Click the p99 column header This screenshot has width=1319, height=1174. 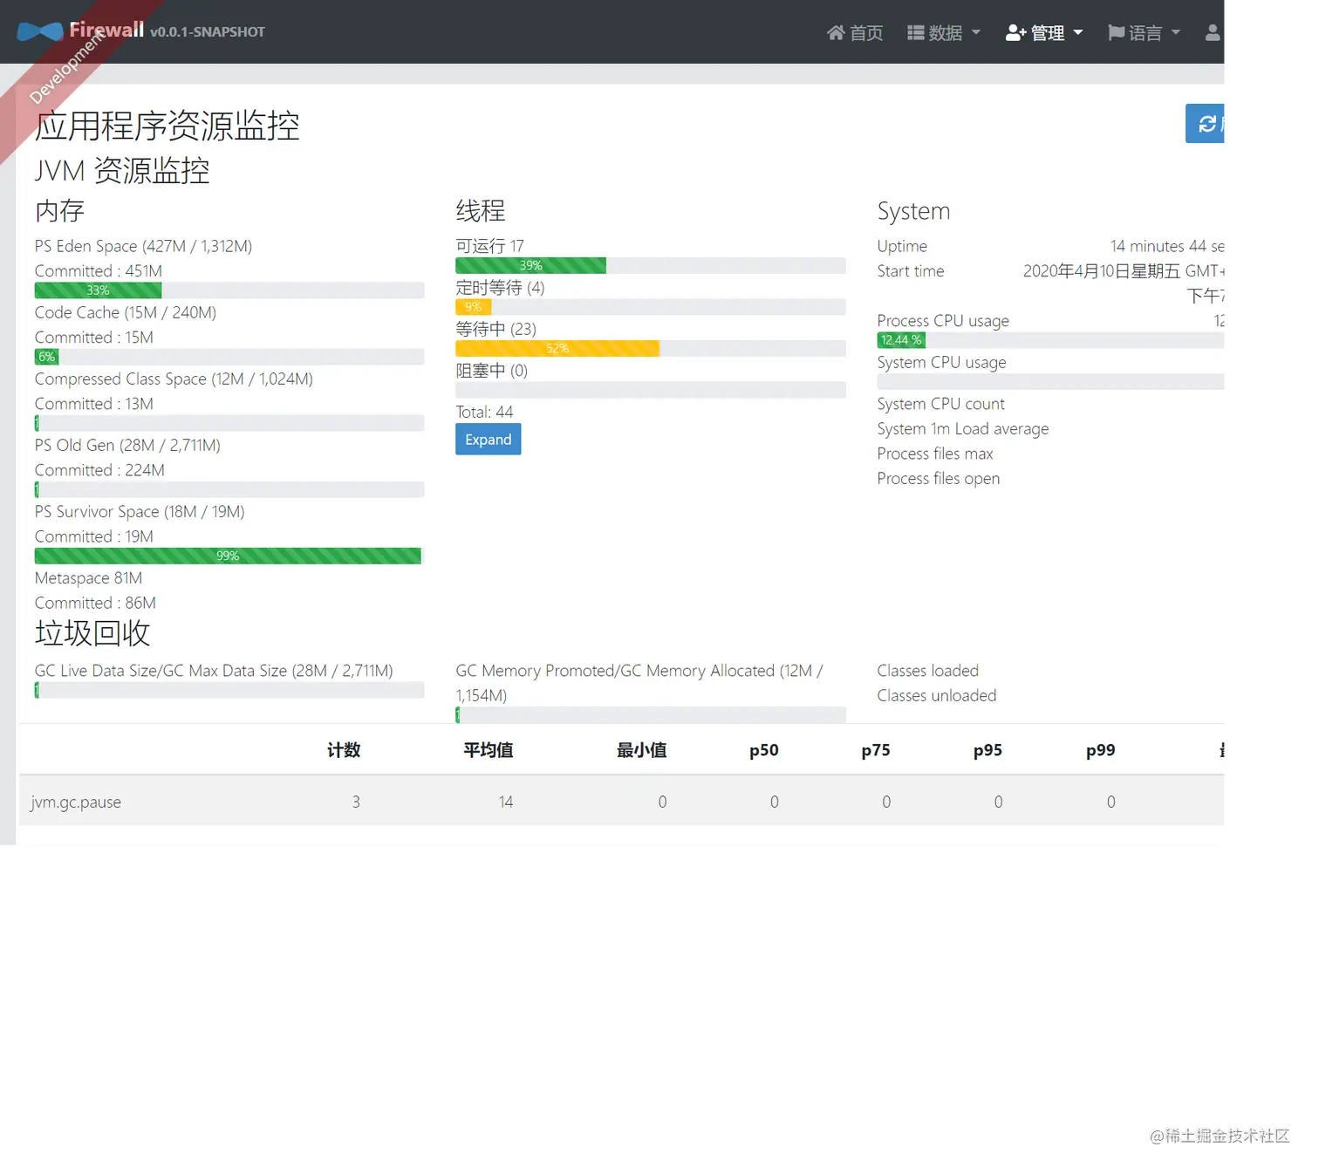pyautogui.click(x=1101, y=750)
